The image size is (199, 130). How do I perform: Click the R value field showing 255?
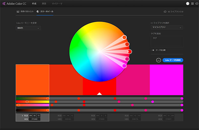(31, 115)
